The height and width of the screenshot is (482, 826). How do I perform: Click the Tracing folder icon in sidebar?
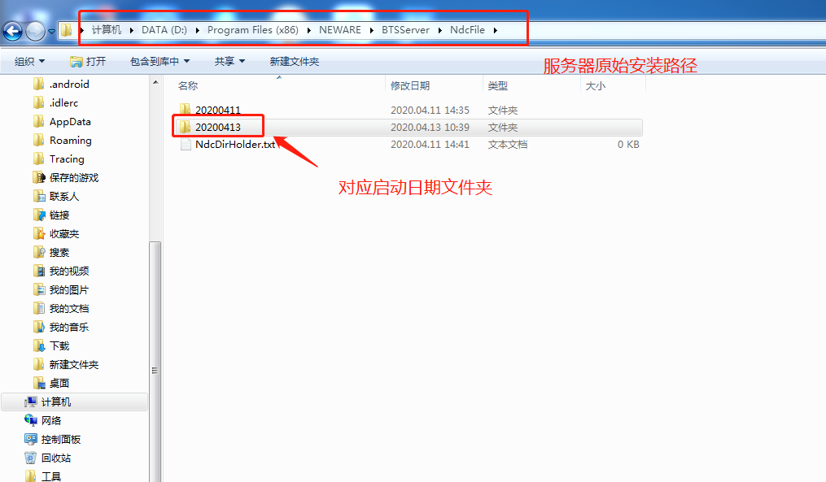38,159
